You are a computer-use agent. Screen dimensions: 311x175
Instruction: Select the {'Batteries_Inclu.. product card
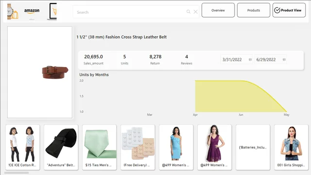coord(253,147)
